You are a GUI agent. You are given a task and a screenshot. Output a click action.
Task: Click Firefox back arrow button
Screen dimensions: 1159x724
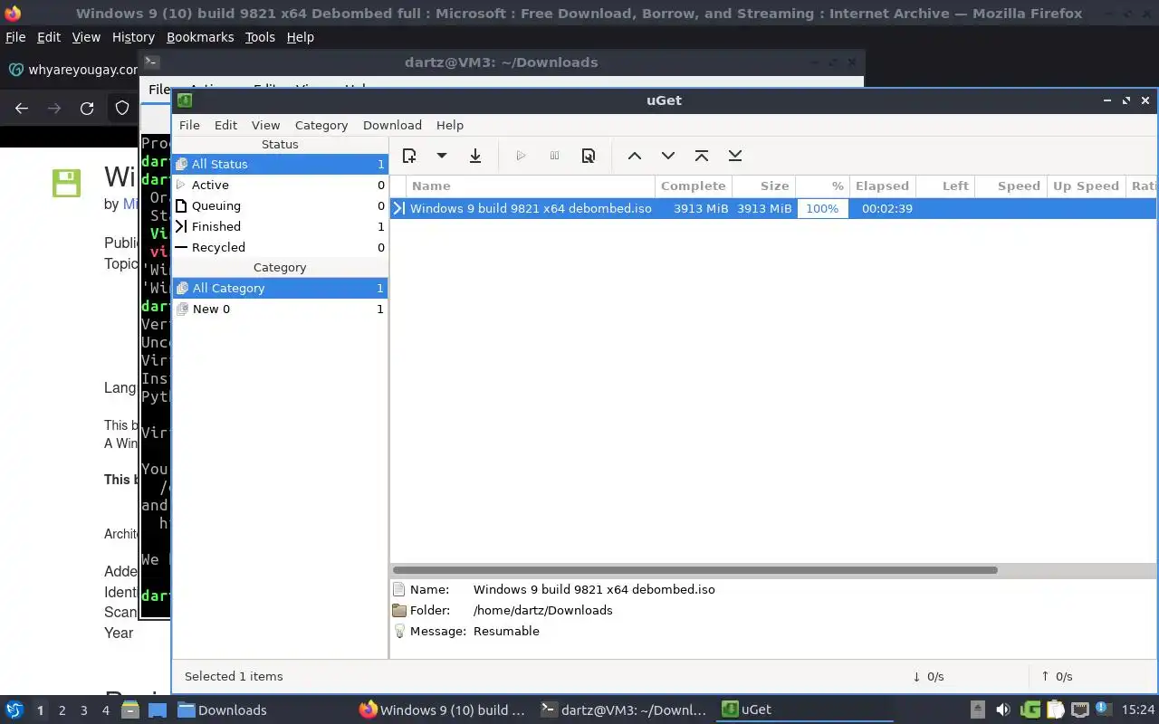(x=22, y=109)
